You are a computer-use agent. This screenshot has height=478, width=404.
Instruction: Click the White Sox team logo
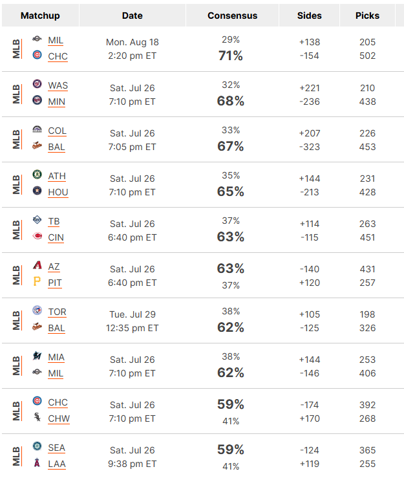pyautogui.click(x=37, y=417)
